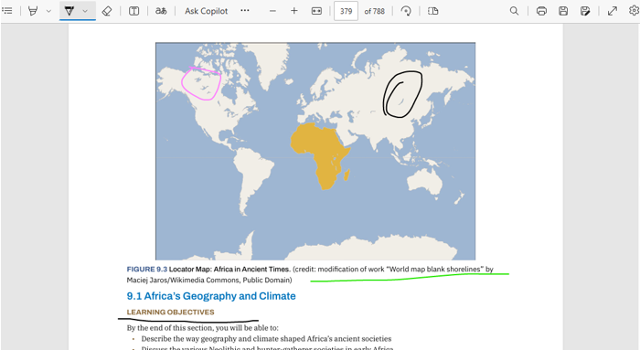Zoom in with the plus button
Image resolution: width=640 pixels, height=350 pixels.
[x=293, y=11]
